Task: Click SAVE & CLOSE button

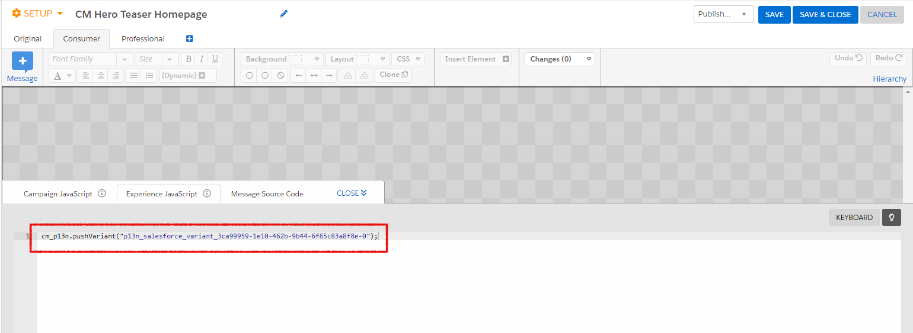Action: pyautogui.click(x=825, y=14)
